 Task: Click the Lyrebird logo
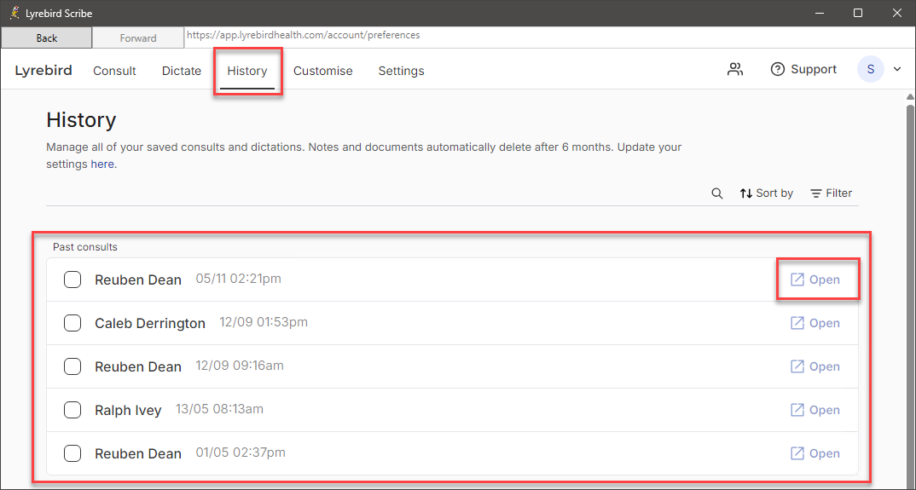tap(43, 70)
